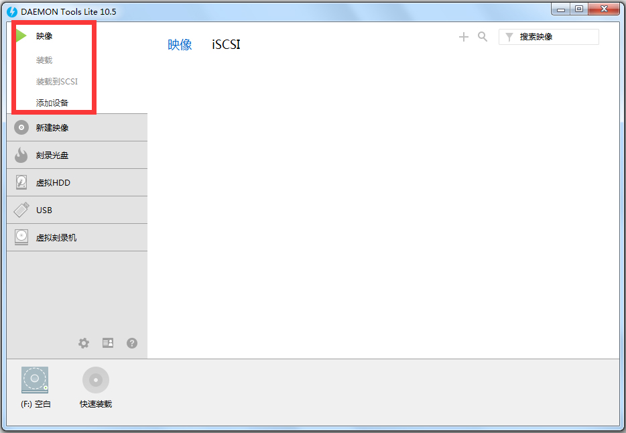This screenshot has height=433, width=626.
Task: Click the 装载 menu entry
Action: point(44,60)
